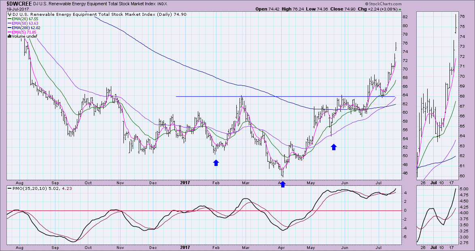Click the price bar icon before index name

point(10,14)
